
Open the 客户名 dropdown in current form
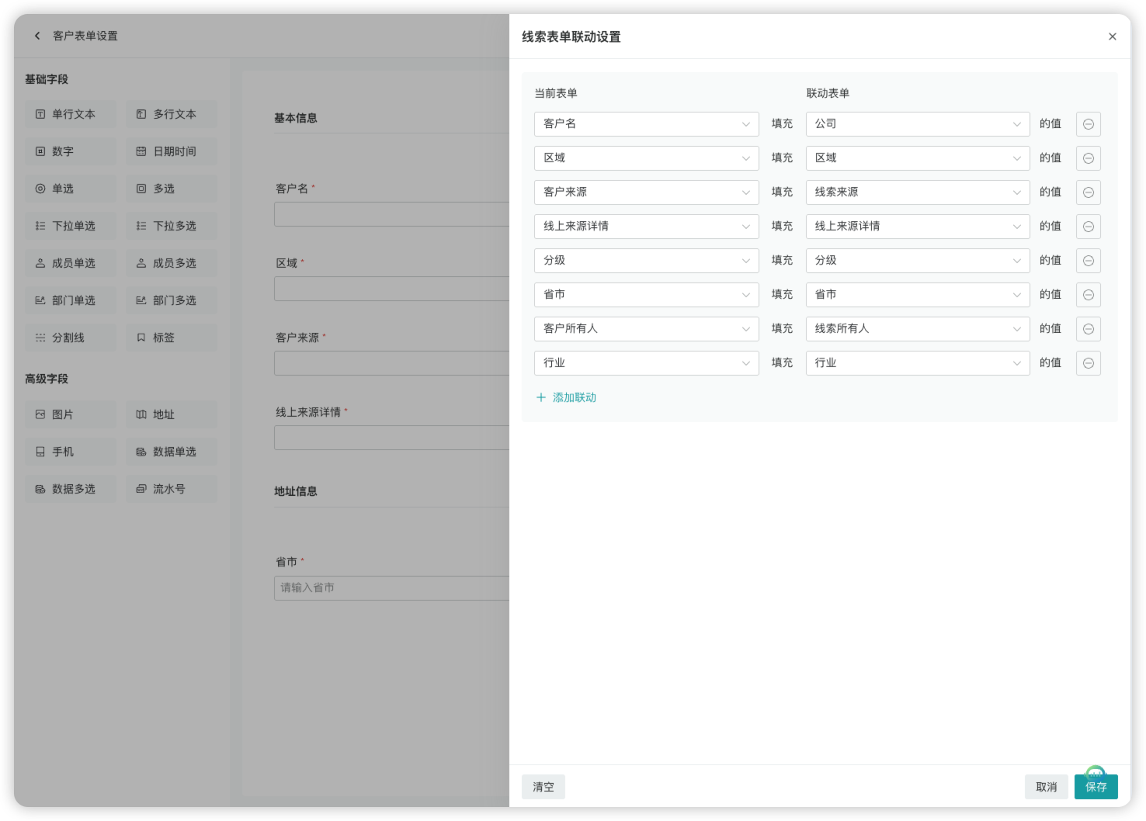(646, 123)
